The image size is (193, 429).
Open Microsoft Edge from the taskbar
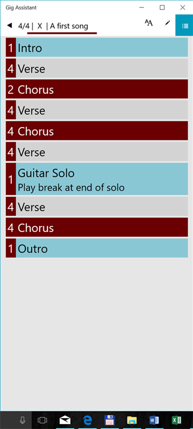pos(88,420)
